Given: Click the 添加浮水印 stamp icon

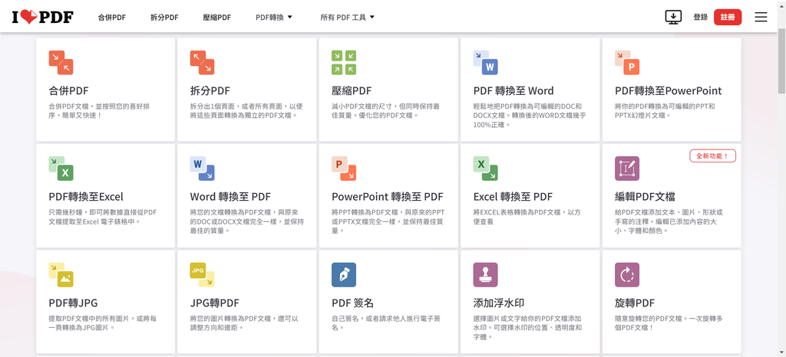Looking at the screenshot, I should 485,275.
